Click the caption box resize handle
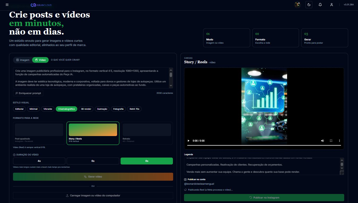 [x=342, y=173]
